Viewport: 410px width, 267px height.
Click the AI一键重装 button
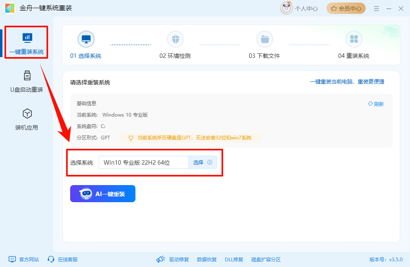tap(102, 194)
